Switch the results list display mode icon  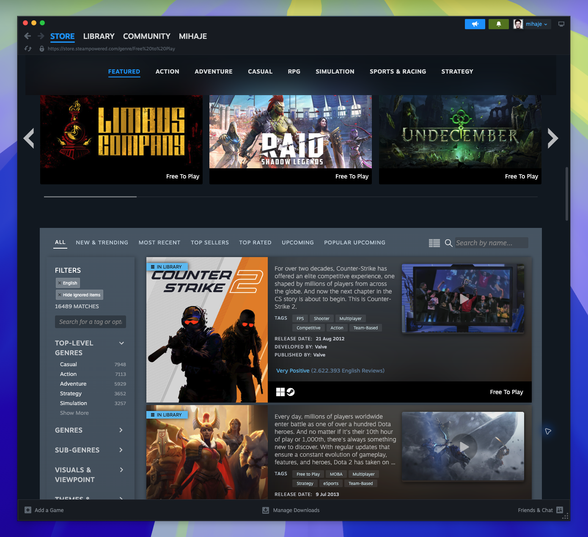tap(434, 243)
